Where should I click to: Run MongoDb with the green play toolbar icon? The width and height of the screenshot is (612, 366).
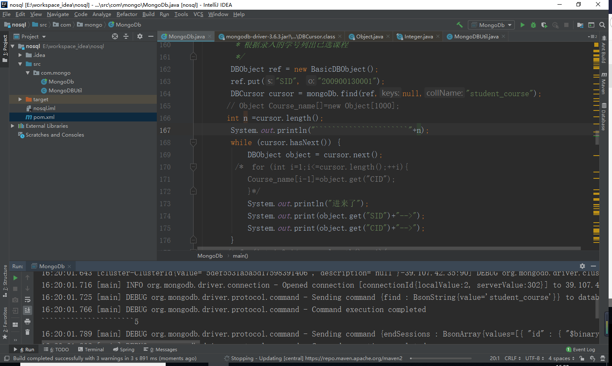(522, 25)
